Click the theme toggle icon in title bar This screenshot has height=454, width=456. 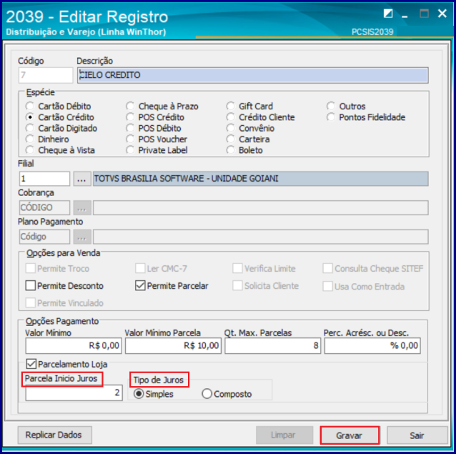(x=388, y=14)
